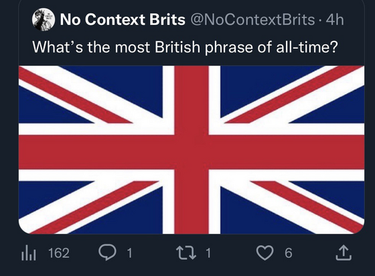Like the tweet with the heart icon
The height and width of the screenshot is (276, 375).
pyautogui.click(x=265, y=253)
